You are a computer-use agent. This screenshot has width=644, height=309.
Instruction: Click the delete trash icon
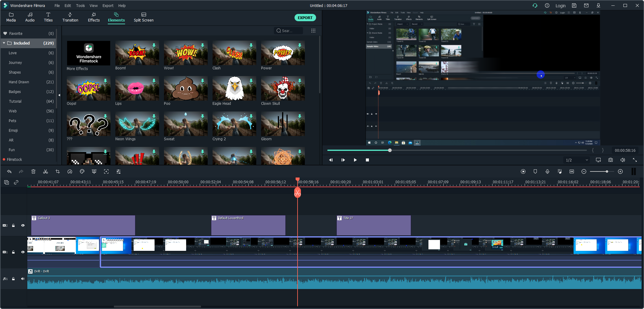click(x=33, y=172)
